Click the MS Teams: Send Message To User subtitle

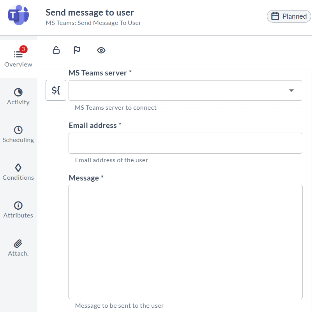click(x=93, y=23)
